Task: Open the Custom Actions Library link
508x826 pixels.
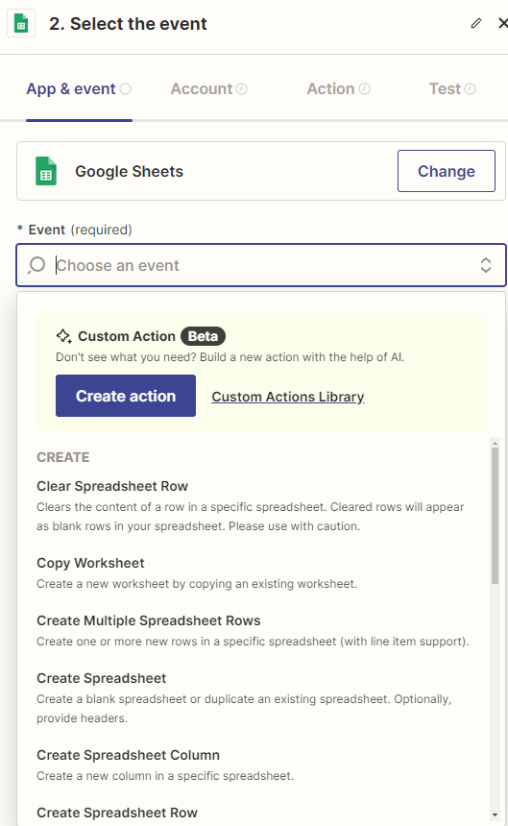Action: (288, 397)
